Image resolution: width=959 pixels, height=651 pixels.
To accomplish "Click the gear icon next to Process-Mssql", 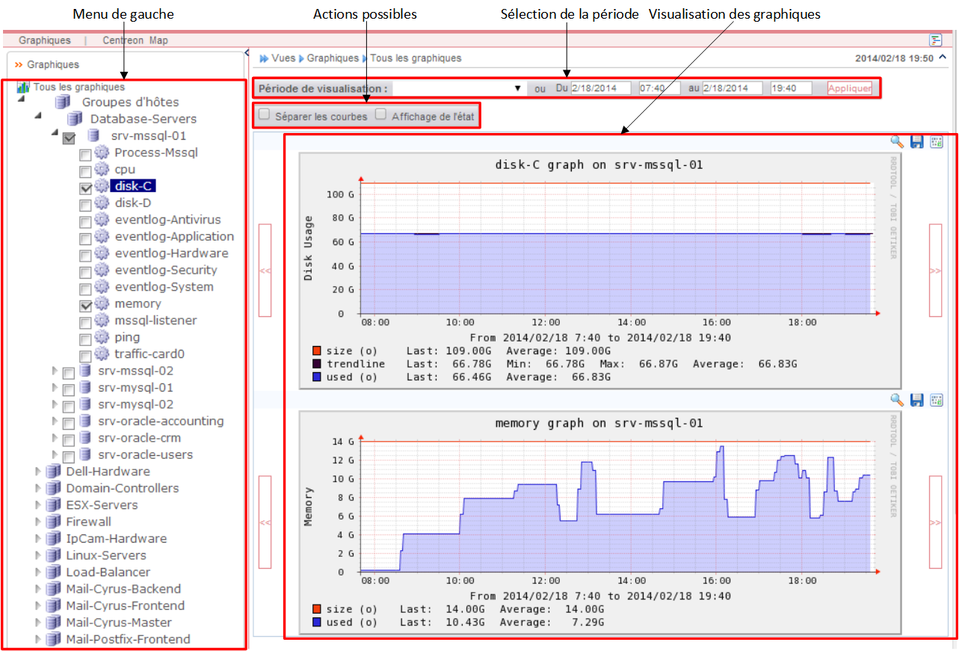I will tap(102, 152).
